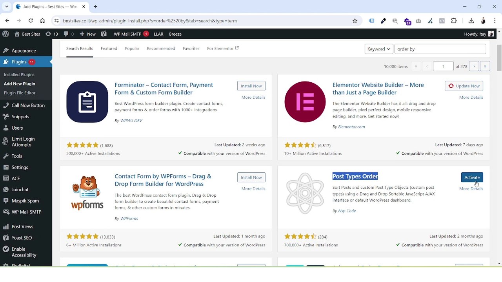Jump to the last results page
This screenshot has height=282, width=502.
click(485, 67)
